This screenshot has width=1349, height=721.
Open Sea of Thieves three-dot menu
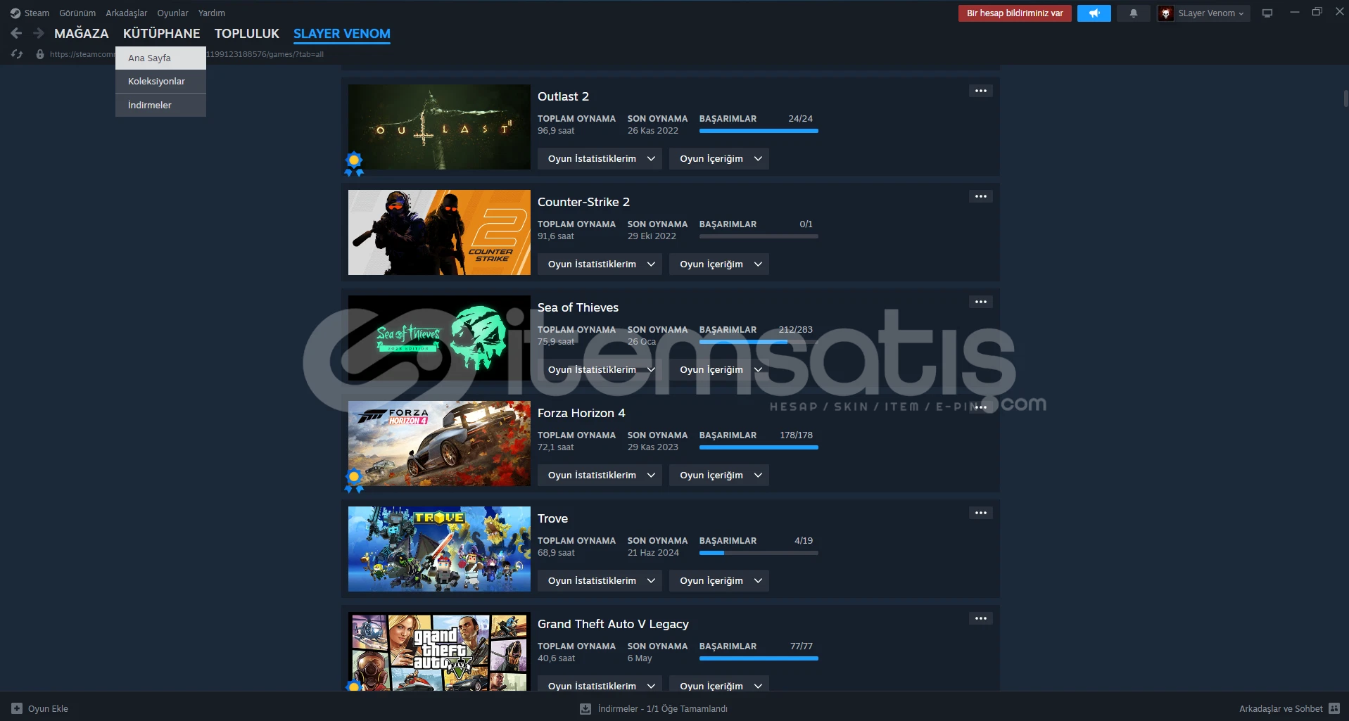pos(981,302)
